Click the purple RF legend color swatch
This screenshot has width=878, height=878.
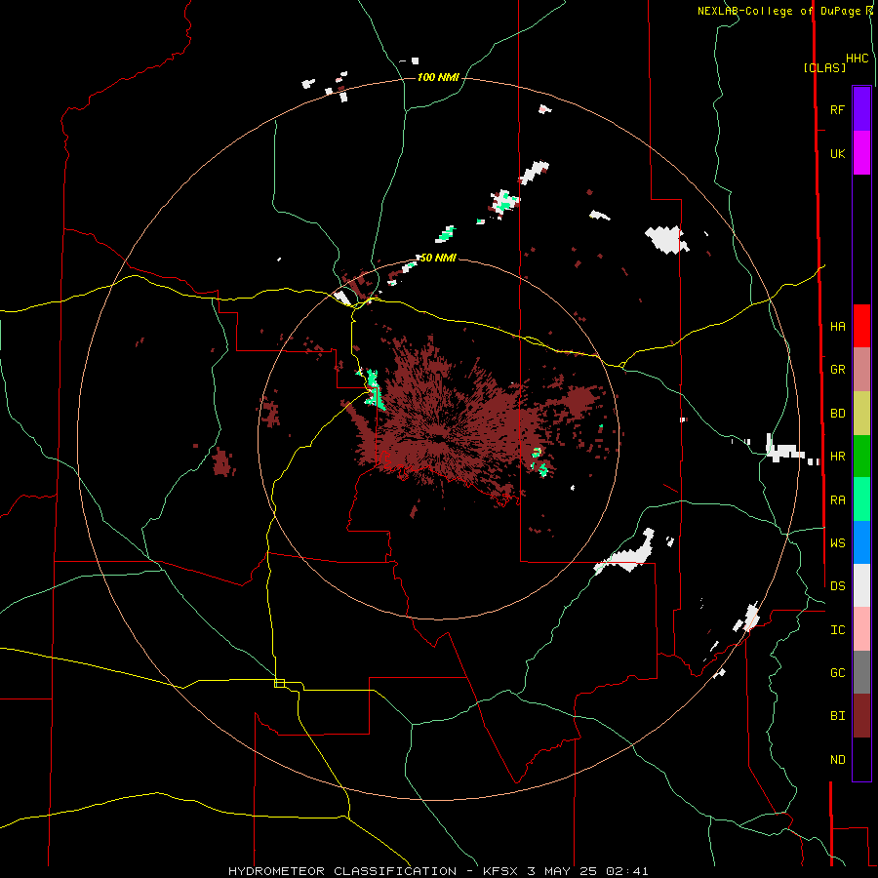point(861,109)
